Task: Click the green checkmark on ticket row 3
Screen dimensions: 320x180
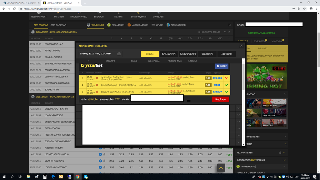Action: click(226, 92)
